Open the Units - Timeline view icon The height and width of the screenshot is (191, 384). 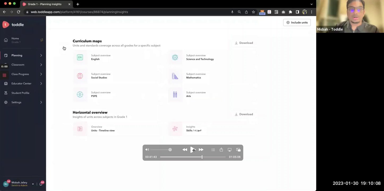pos(80,129)
